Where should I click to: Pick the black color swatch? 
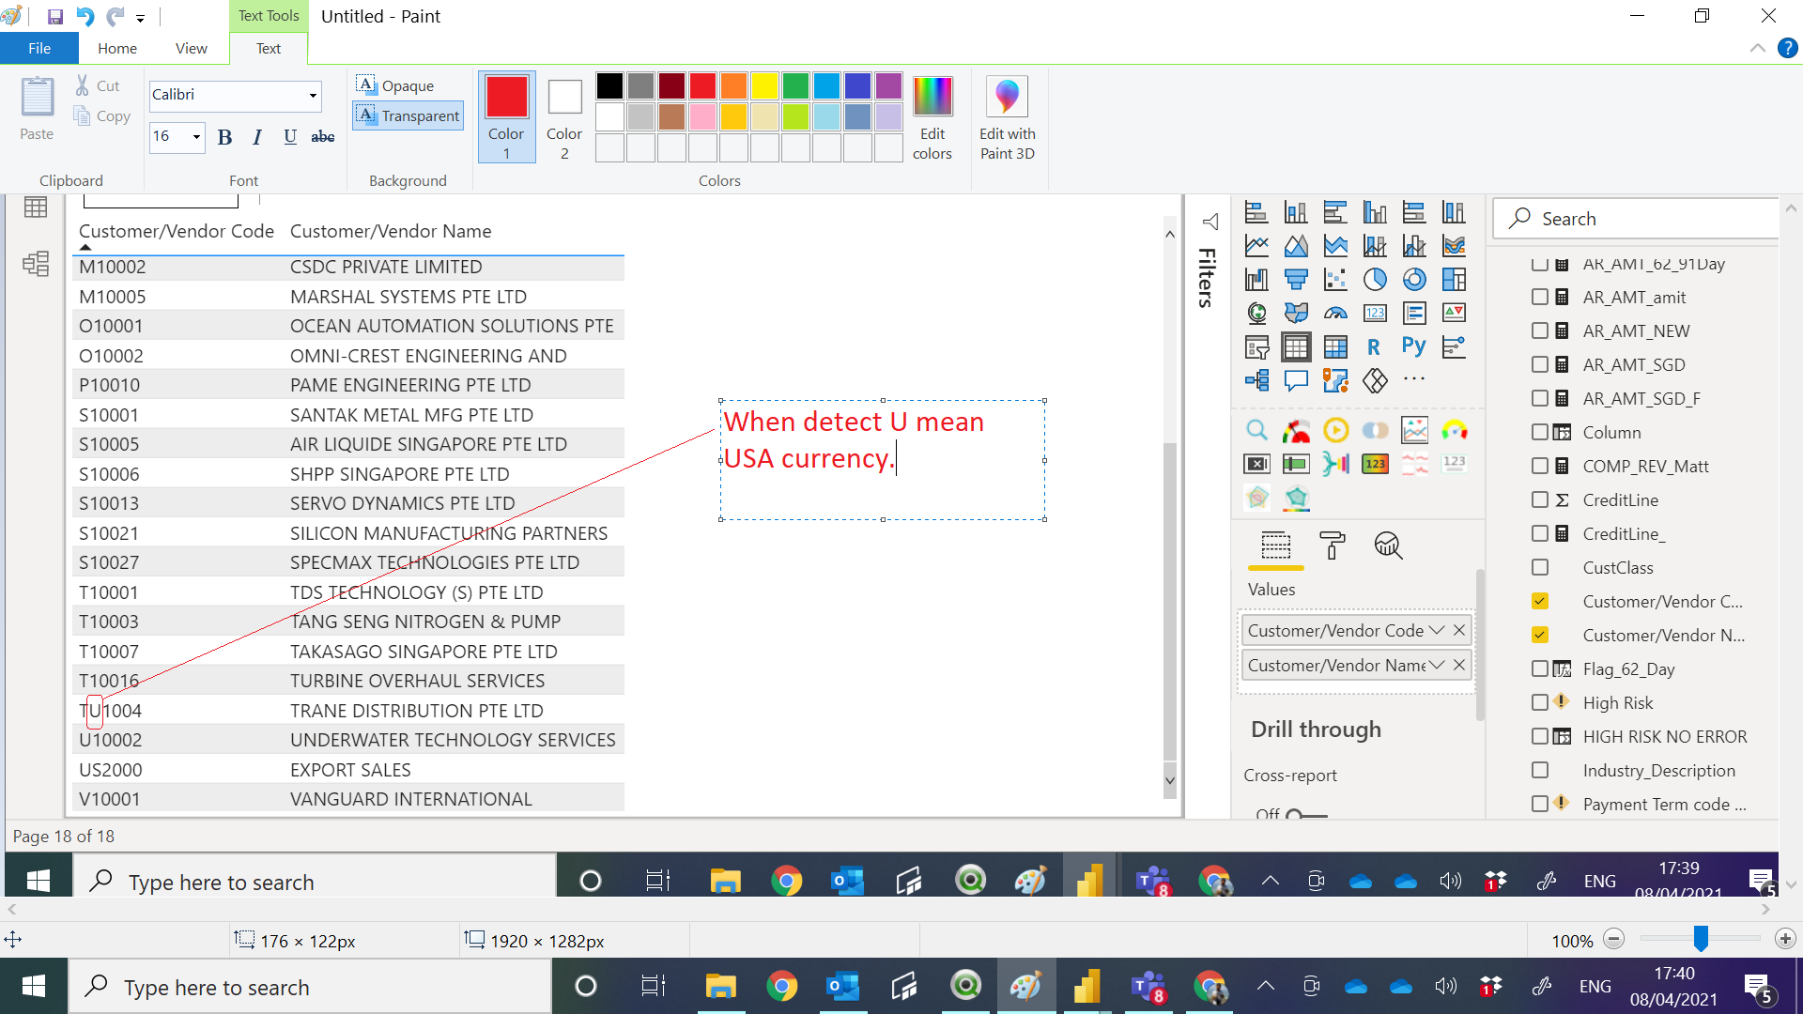point(609,86)
